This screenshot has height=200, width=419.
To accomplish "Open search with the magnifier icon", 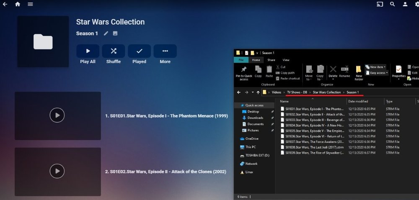I will (x=393, y=4).
